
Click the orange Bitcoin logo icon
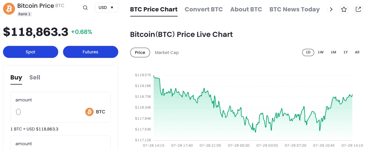pos(9,9)
